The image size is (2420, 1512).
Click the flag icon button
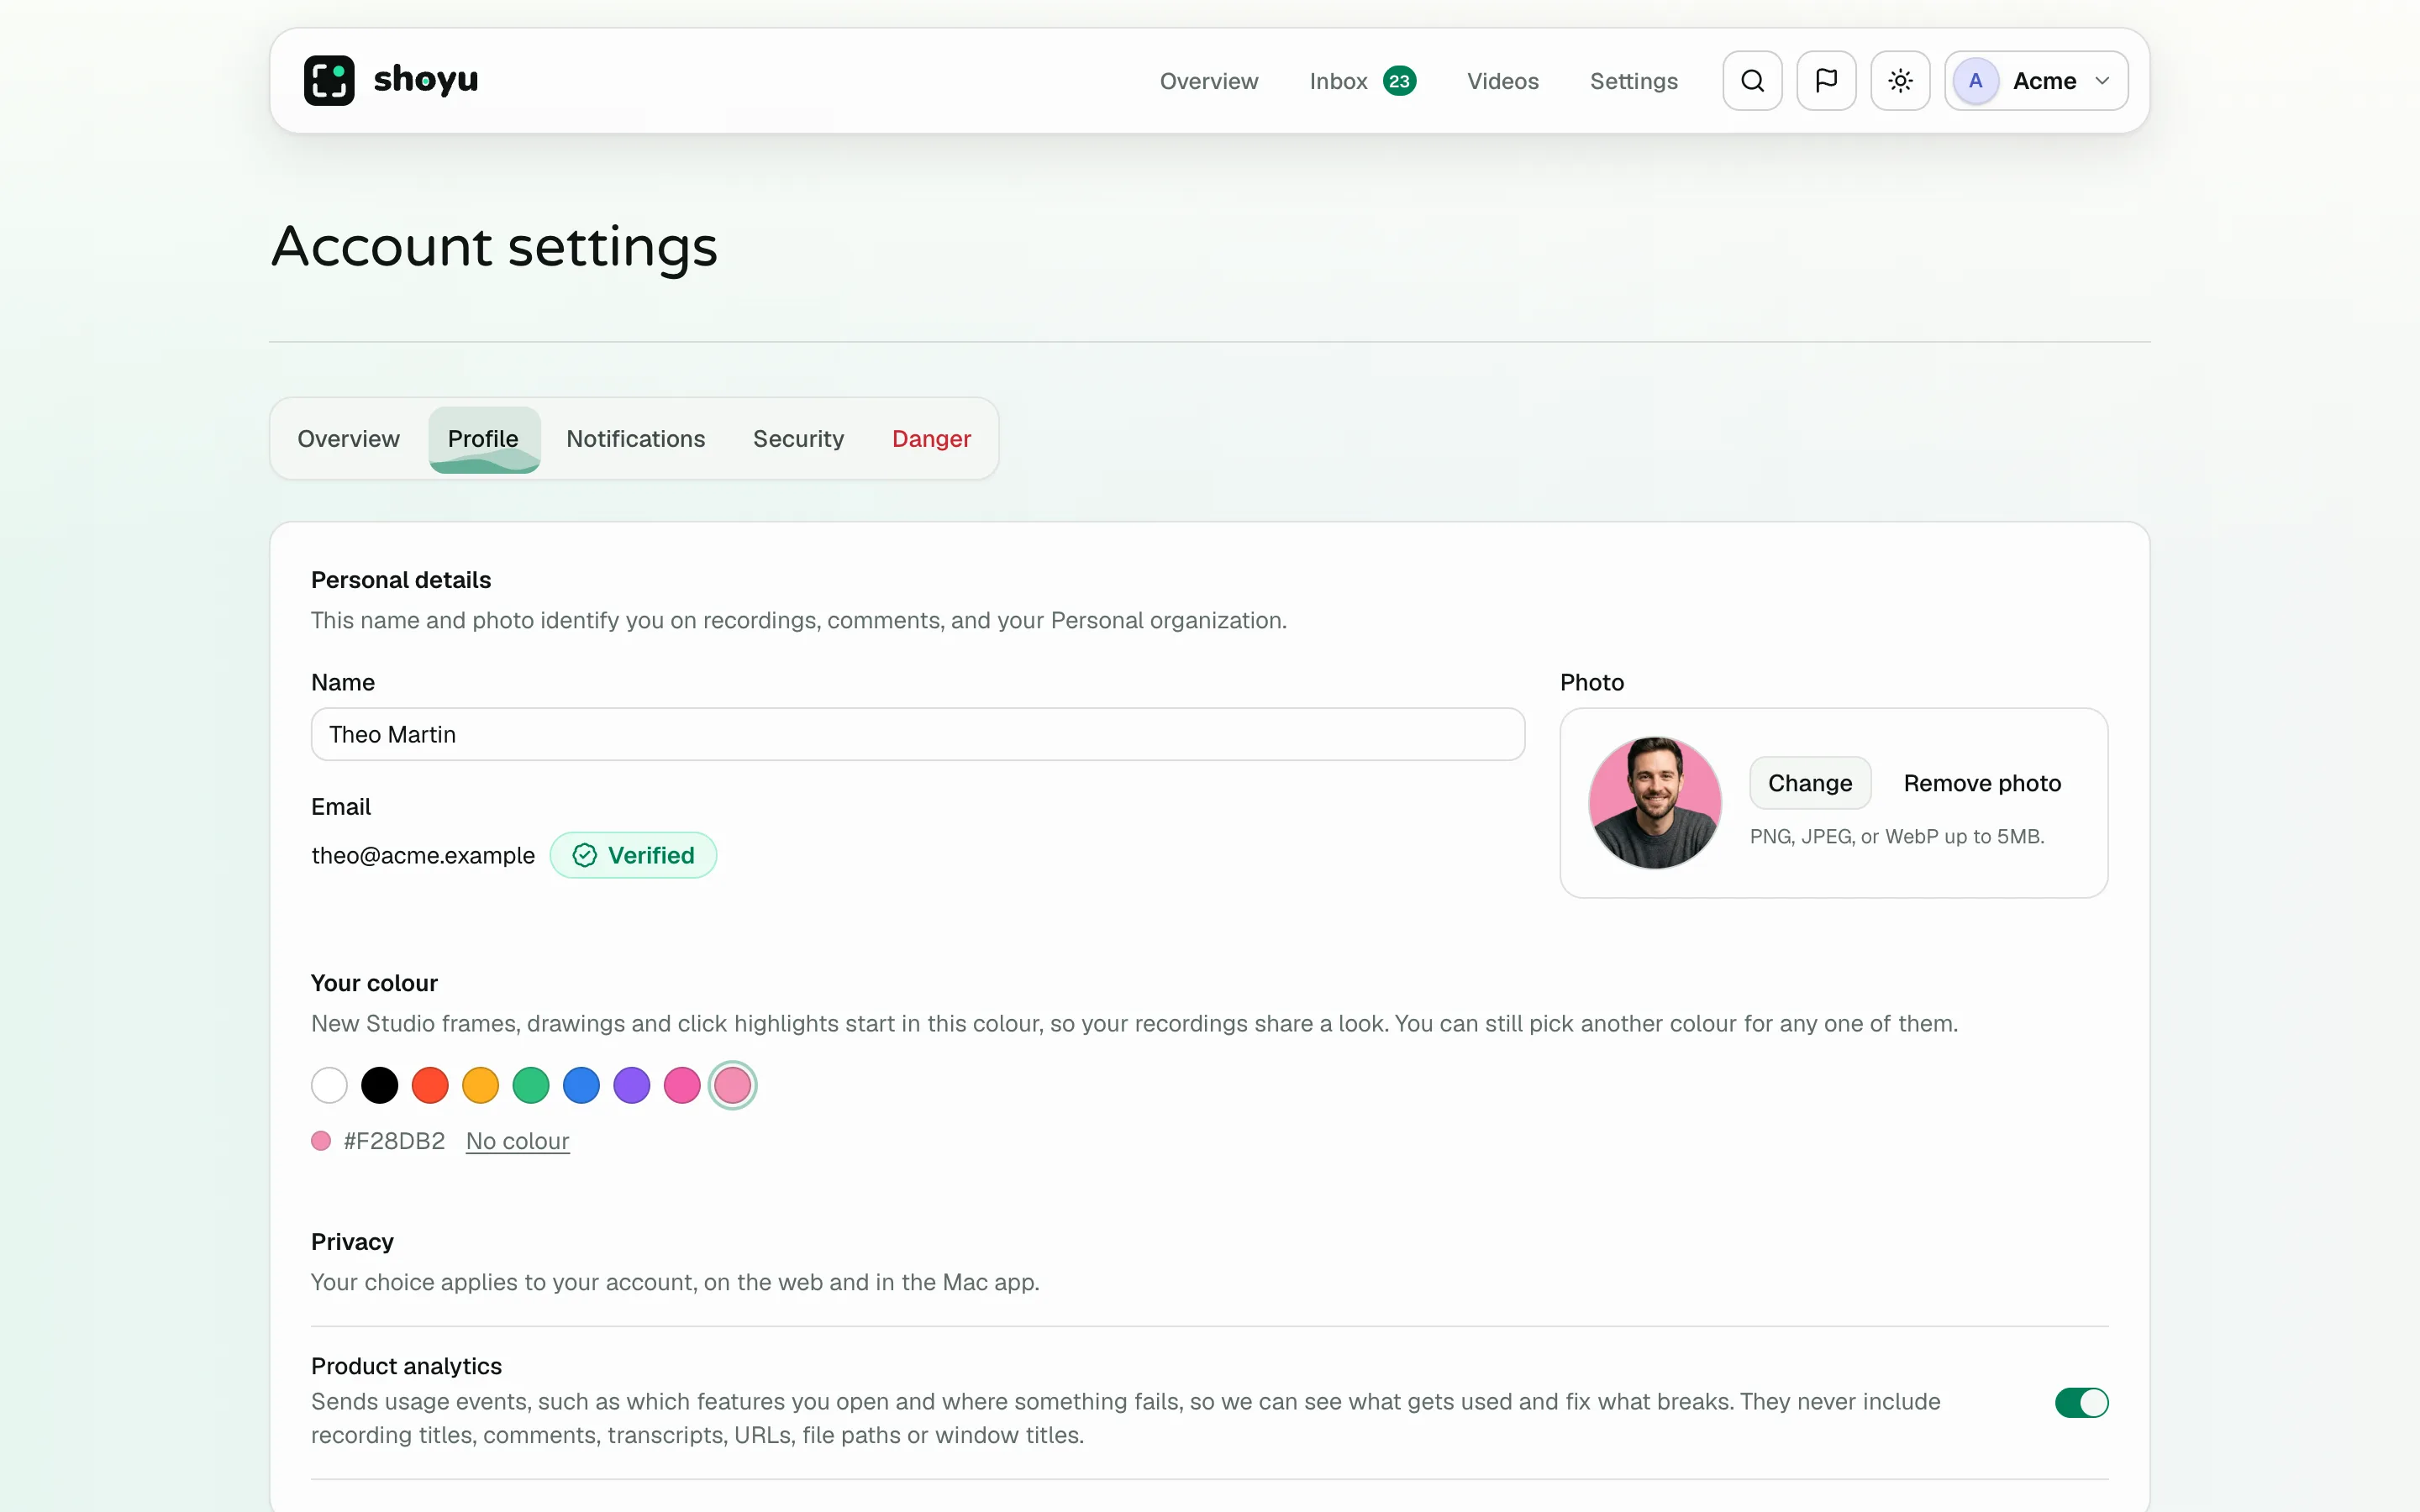pyautogui.click(x=1826, y=80)
